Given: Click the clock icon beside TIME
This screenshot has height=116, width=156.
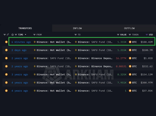Looking at the screenshot, I should click(x=12, y=35).
